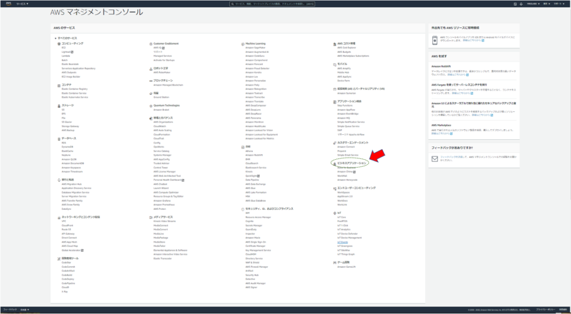Click the モバイル category icon
571x314 pixels.
335,64
